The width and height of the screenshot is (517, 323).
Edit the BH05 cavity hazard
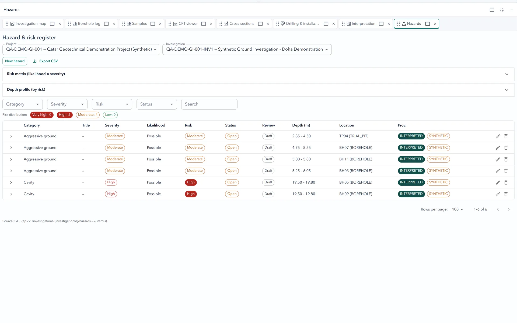pos(498,182)
